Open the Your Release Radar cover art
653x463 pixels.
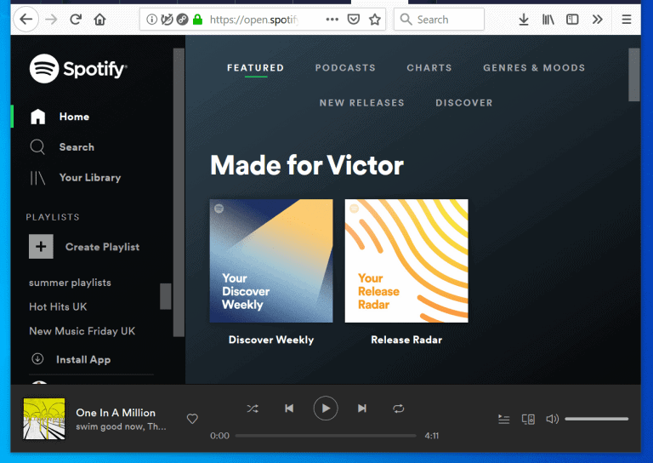click(x=406, y=261)
